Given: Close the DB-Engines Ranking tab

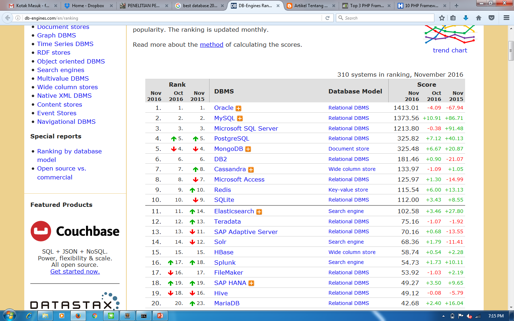Looking at the screenshot, I should coord(278,6).
